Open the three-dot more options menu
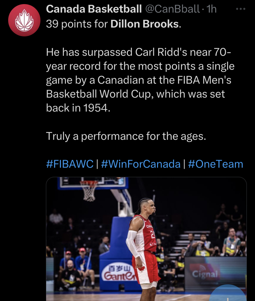 point(241,9)
